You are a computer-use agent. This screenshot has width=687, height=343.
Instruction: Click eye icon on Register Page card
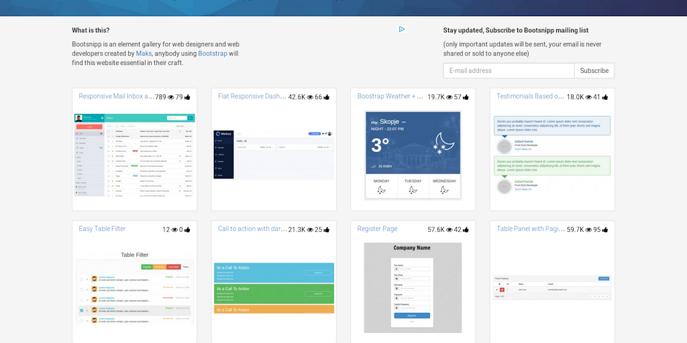[x=450, y=230]
